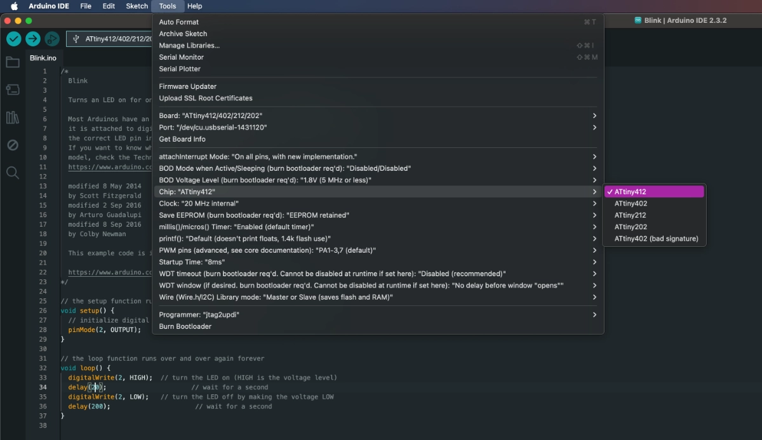Expand the printf() option submenu
The height and width of the screenshot is (440, 762).
tap(378, 239)
